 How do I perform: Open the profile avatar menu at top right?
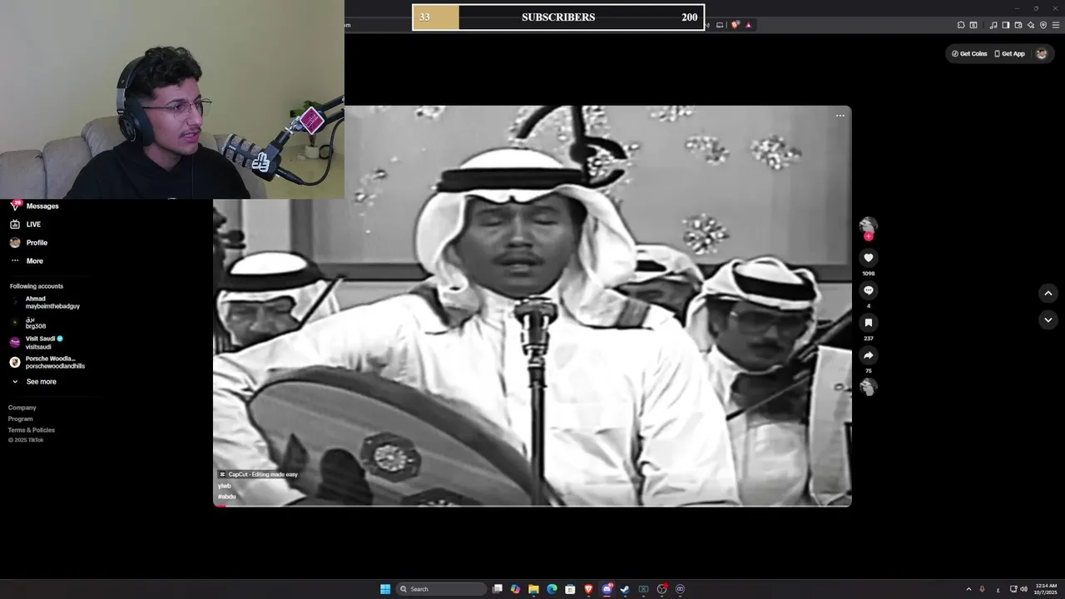coord(1042,53)
